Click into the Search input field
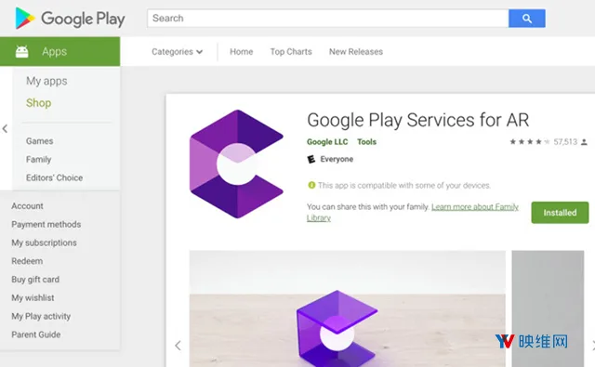Screen dimensions: 595x367 pos(328,19)
